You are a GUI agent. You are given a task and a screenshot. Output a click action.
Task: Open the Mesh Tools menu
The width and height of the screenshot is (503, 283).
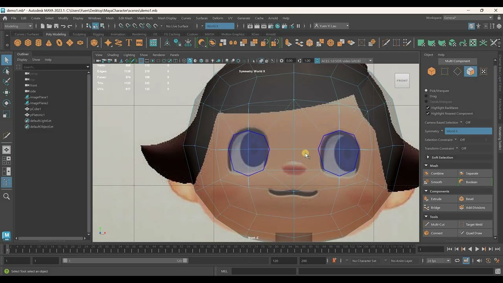[145, 18]
